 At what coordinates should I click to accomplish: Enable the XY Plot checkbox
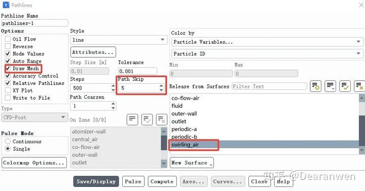[8, 90]
